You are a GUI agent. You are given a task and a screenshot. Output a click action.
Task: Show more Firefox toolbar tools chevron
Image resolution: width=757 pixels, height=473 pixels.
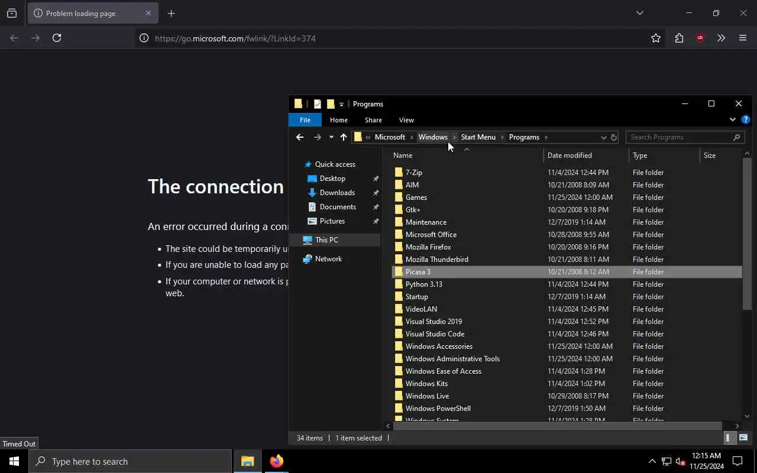(721, 38)
